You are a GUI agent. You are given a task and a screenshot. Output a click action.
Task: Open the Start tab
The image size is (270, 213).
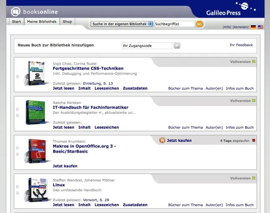[16, 21]
